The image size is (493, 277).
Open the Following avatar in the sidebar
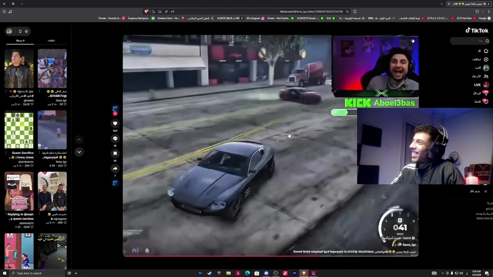(486, 68)
